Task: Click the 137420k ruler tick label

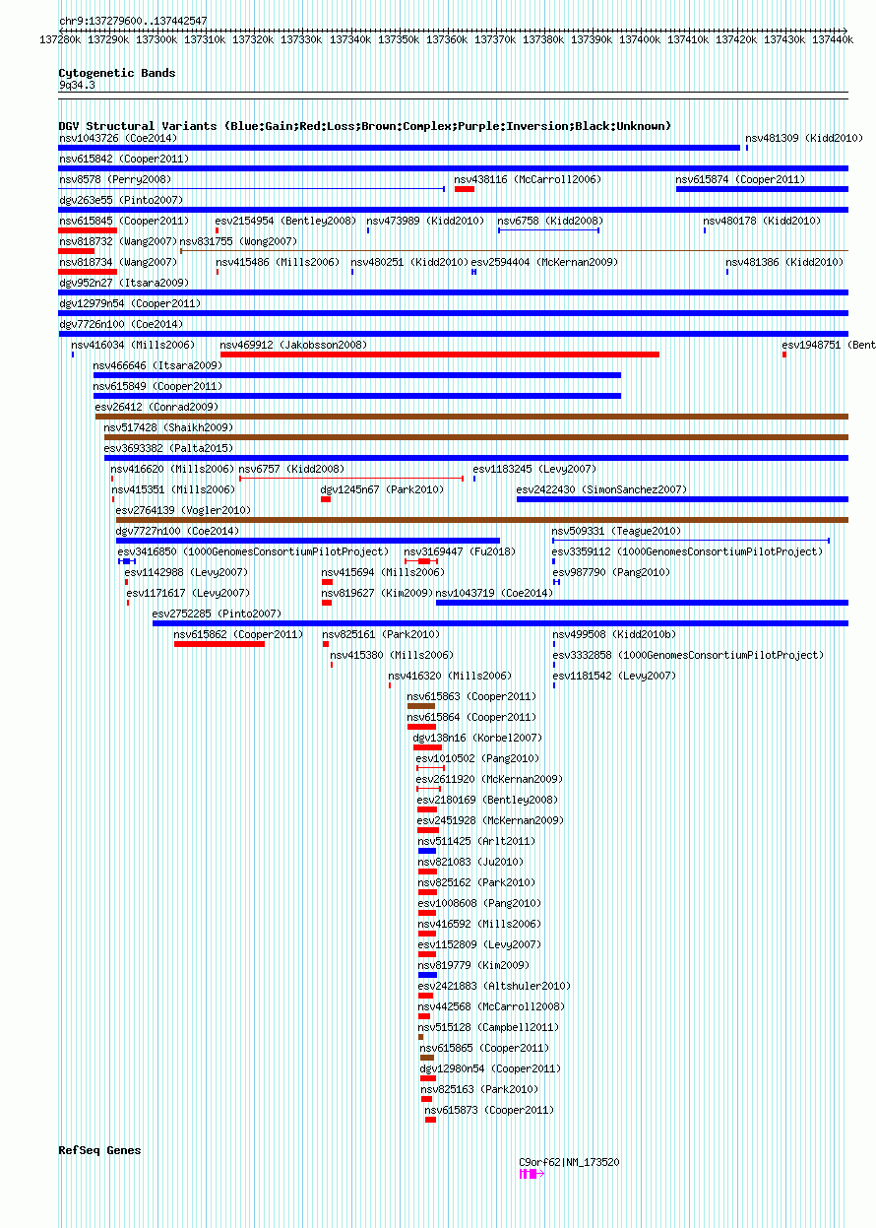Action: coord(736,39)
